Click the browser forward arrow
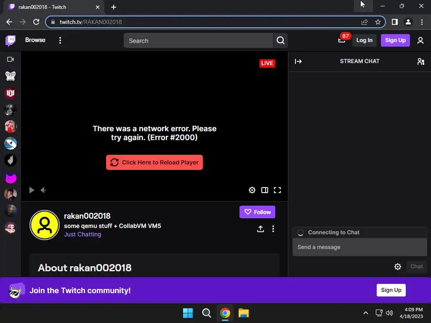This screenshot has height=323, width=431. point(23,22)
